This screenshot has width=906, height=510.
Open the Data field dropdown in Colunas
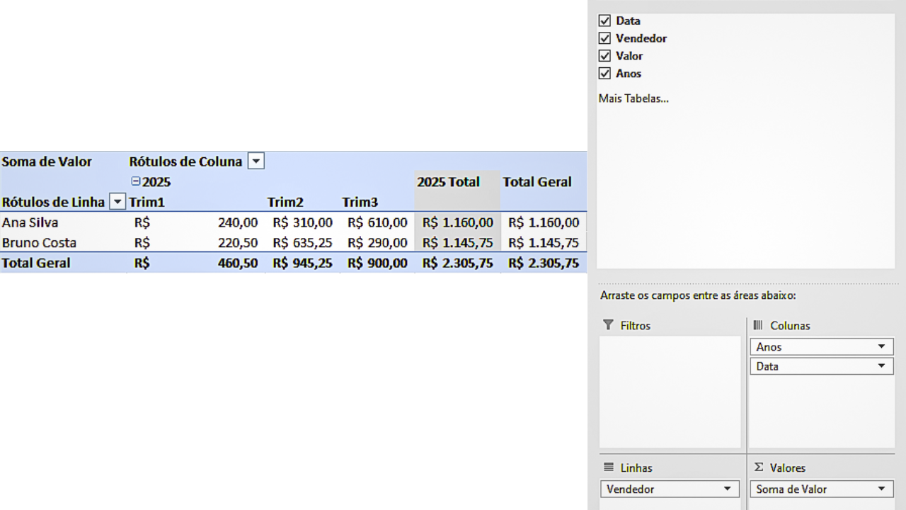(x=881, y=366)
